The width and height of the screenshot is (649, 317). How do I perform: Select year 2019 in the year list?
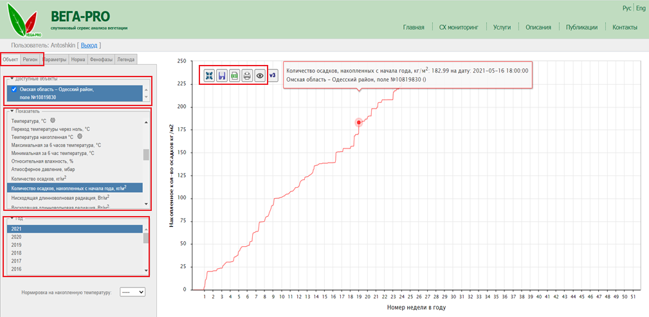click(17, 245)
